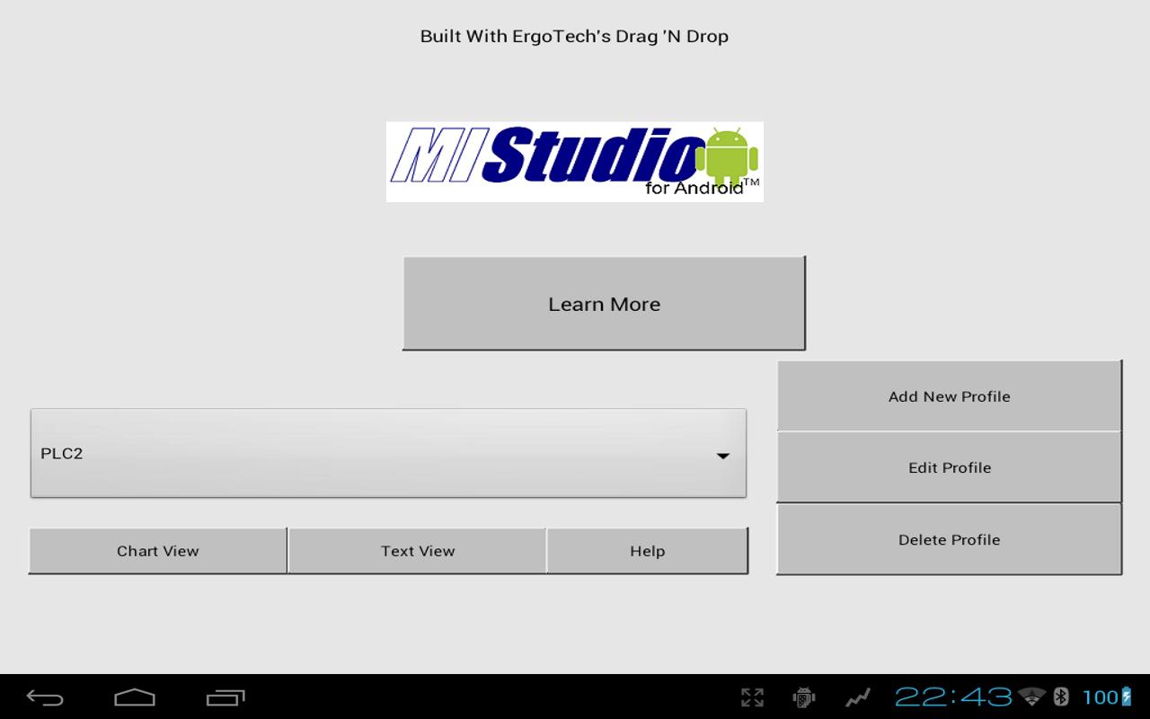Tap the Android home icon

135,697
